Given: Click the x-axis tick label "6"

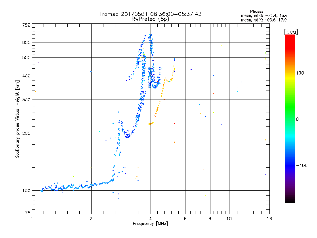Looking at the screenshot, I should click(185, 219).
